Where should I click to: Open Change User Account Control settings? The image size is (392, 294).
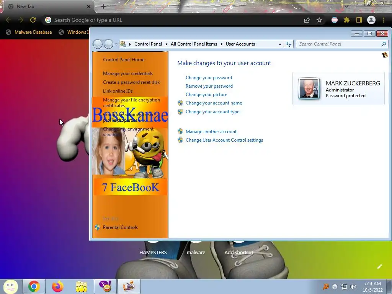(x=224, y=140)
